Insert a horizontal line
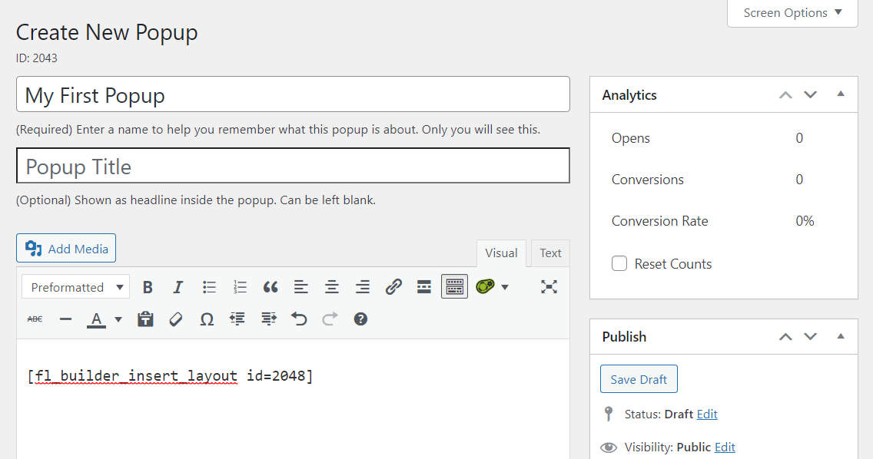 65,319
